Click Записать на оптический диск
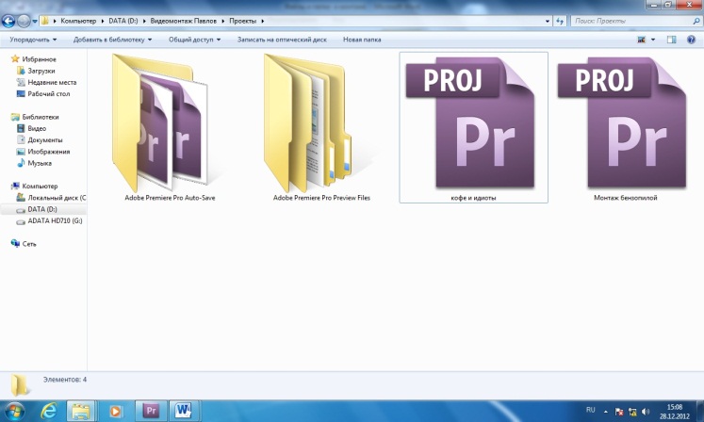Image resolution: width=704 pixels, height=422 pixels. click(x=282, y=40)
